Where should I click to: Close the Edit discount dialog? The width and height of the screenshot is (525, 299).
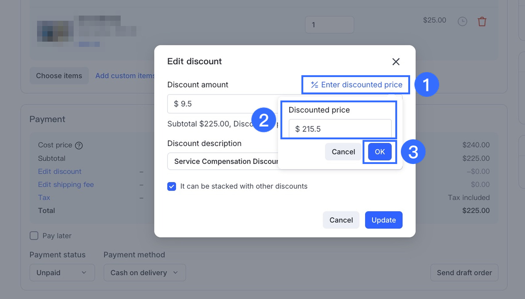tap(396, 62)
